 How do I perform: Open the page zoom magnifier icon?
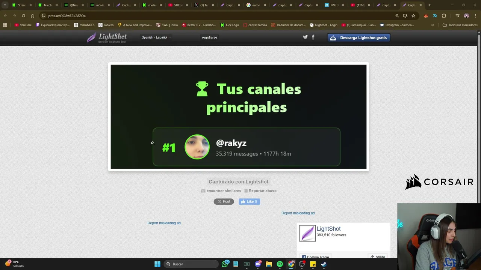(397, 16)
